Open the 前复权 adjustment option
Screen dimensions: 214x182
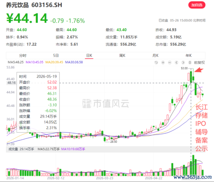200,63
